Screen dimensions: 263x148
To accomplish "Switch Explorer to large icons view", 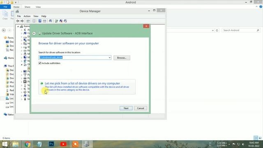I will [260, 138].
